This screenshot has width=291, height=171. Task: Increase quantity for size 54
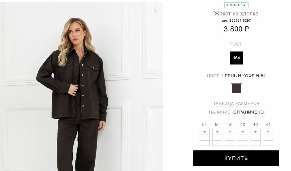(x=204, y=132)
